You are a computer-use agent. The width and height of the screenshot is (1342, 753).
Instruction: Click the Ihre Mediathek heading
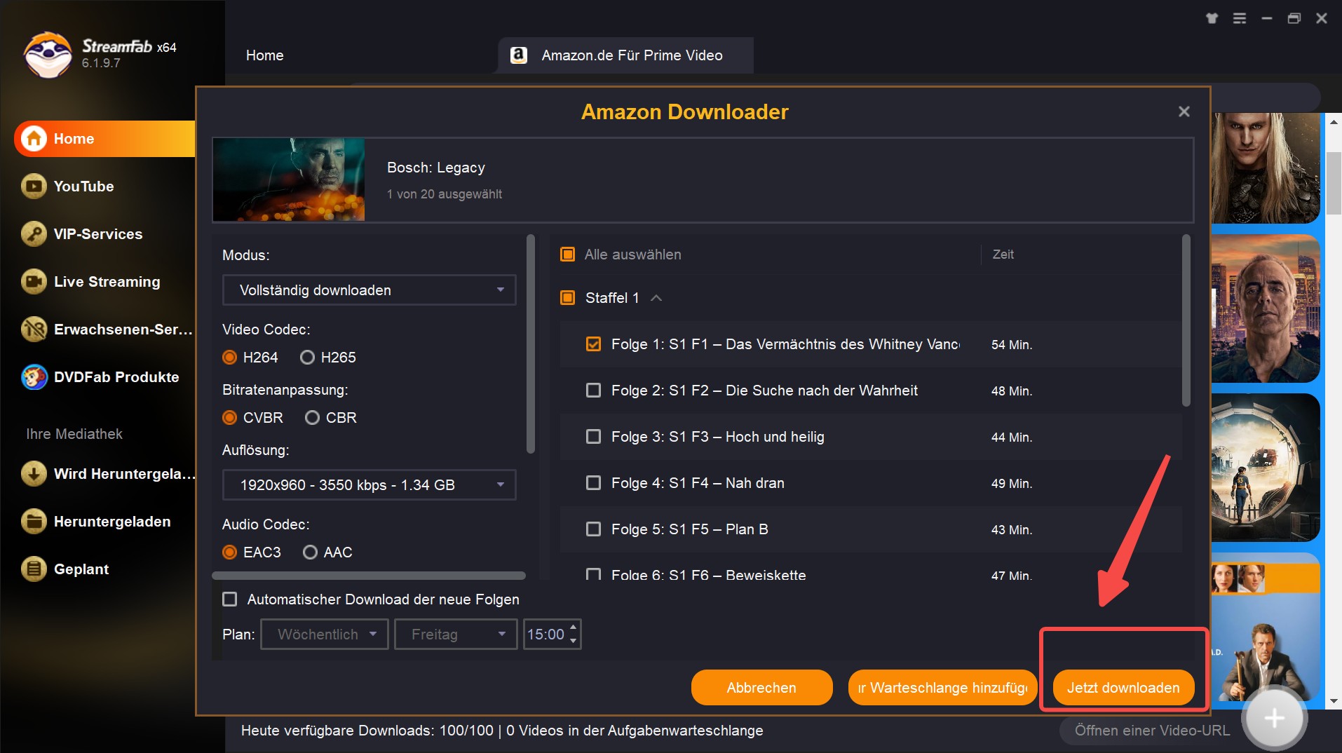pos(74,434)
